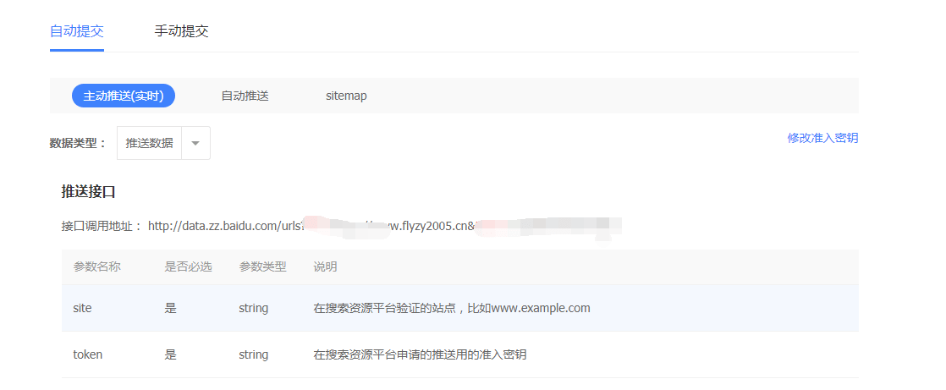Select the token parameter row

[459, 354]
